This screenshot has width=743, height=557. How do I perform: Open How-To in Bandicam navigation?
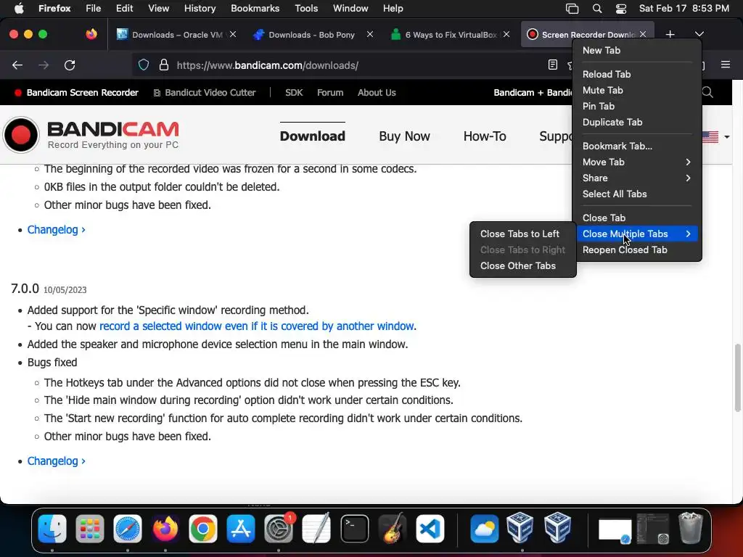[485, 136]
